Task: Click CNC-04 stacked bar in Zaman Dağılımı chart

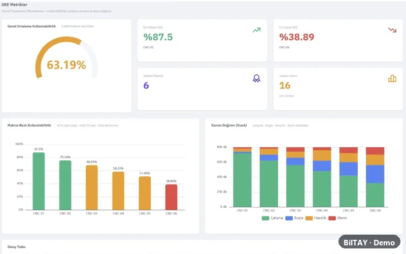Action: point(322,177)
